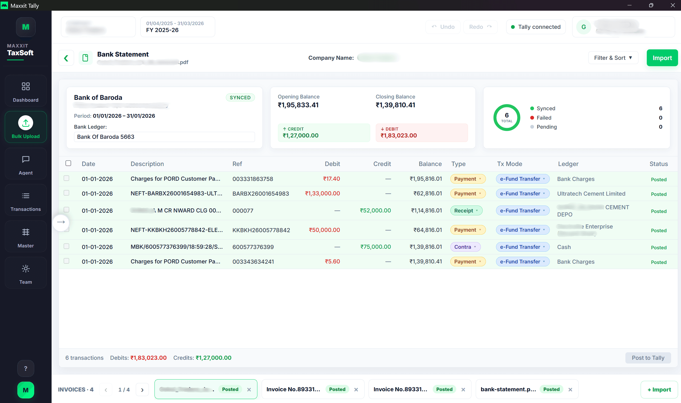
Task: Open the Master section
Action: pos(26,237)
